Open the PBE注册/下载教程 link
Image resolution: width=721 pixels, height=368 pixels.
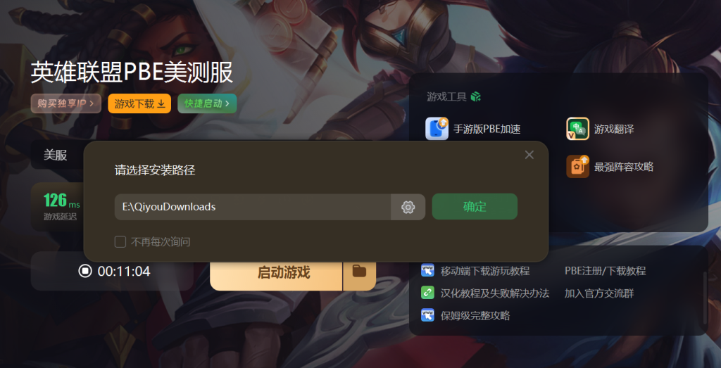605,271
